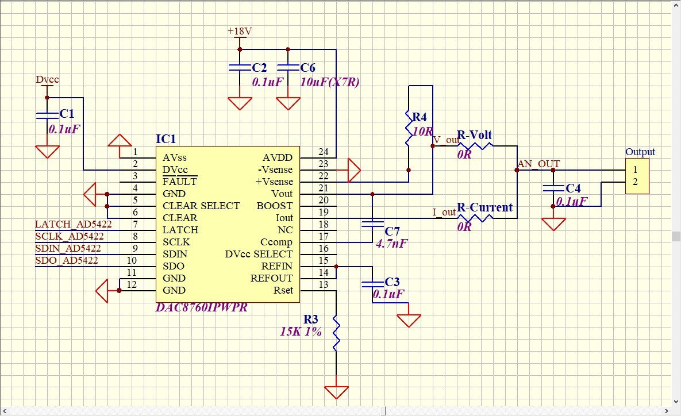The width and height of the screenshot is (681, 416).
Task: Select the C3 capacitor symbol
Action: coord(372,284)
